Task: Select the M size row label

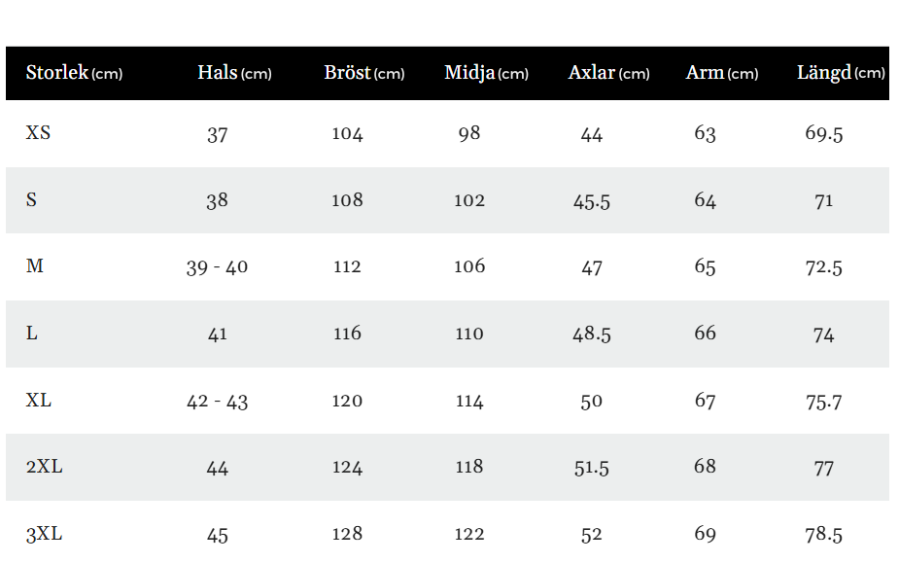Action: [x=34, y=265]
